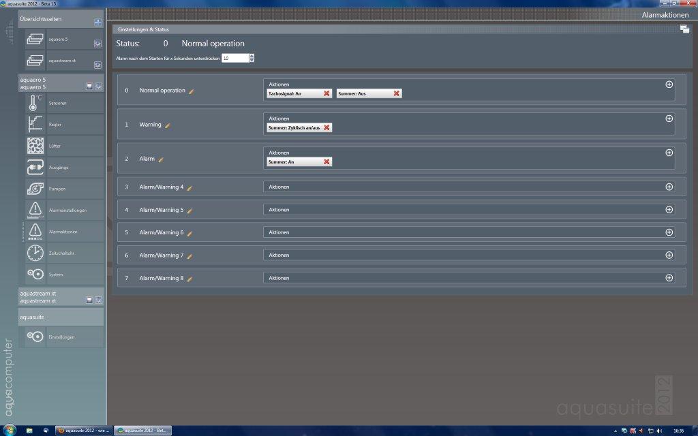Remove the Summer: Zyklisch an/aus action
Image resolution: width=698 pixels, height=436 pixels.
[327, 127]
